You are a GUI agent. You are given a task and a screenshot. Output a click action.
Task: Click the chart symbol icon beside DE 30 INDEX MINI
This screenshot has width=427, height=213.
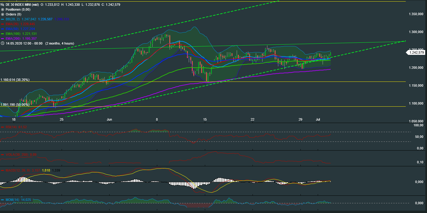(2, 5)
